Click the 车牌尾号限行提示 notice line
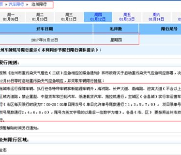Image resolution: width=181 pixels, height=155 pixels. click(x=51, y=50)
